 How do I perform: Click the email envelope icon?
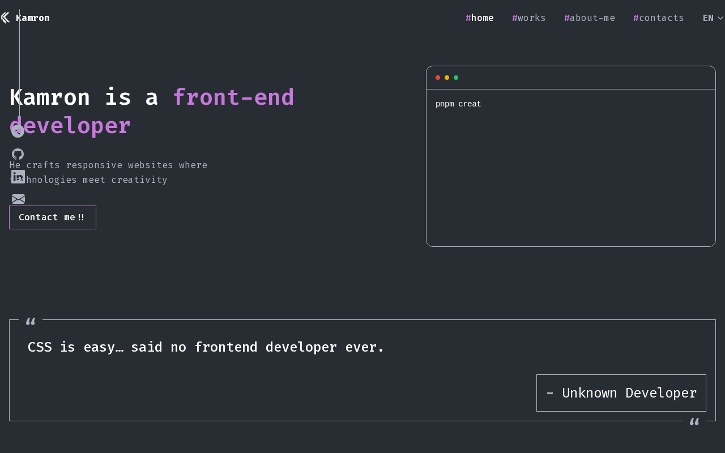(18, 199)
